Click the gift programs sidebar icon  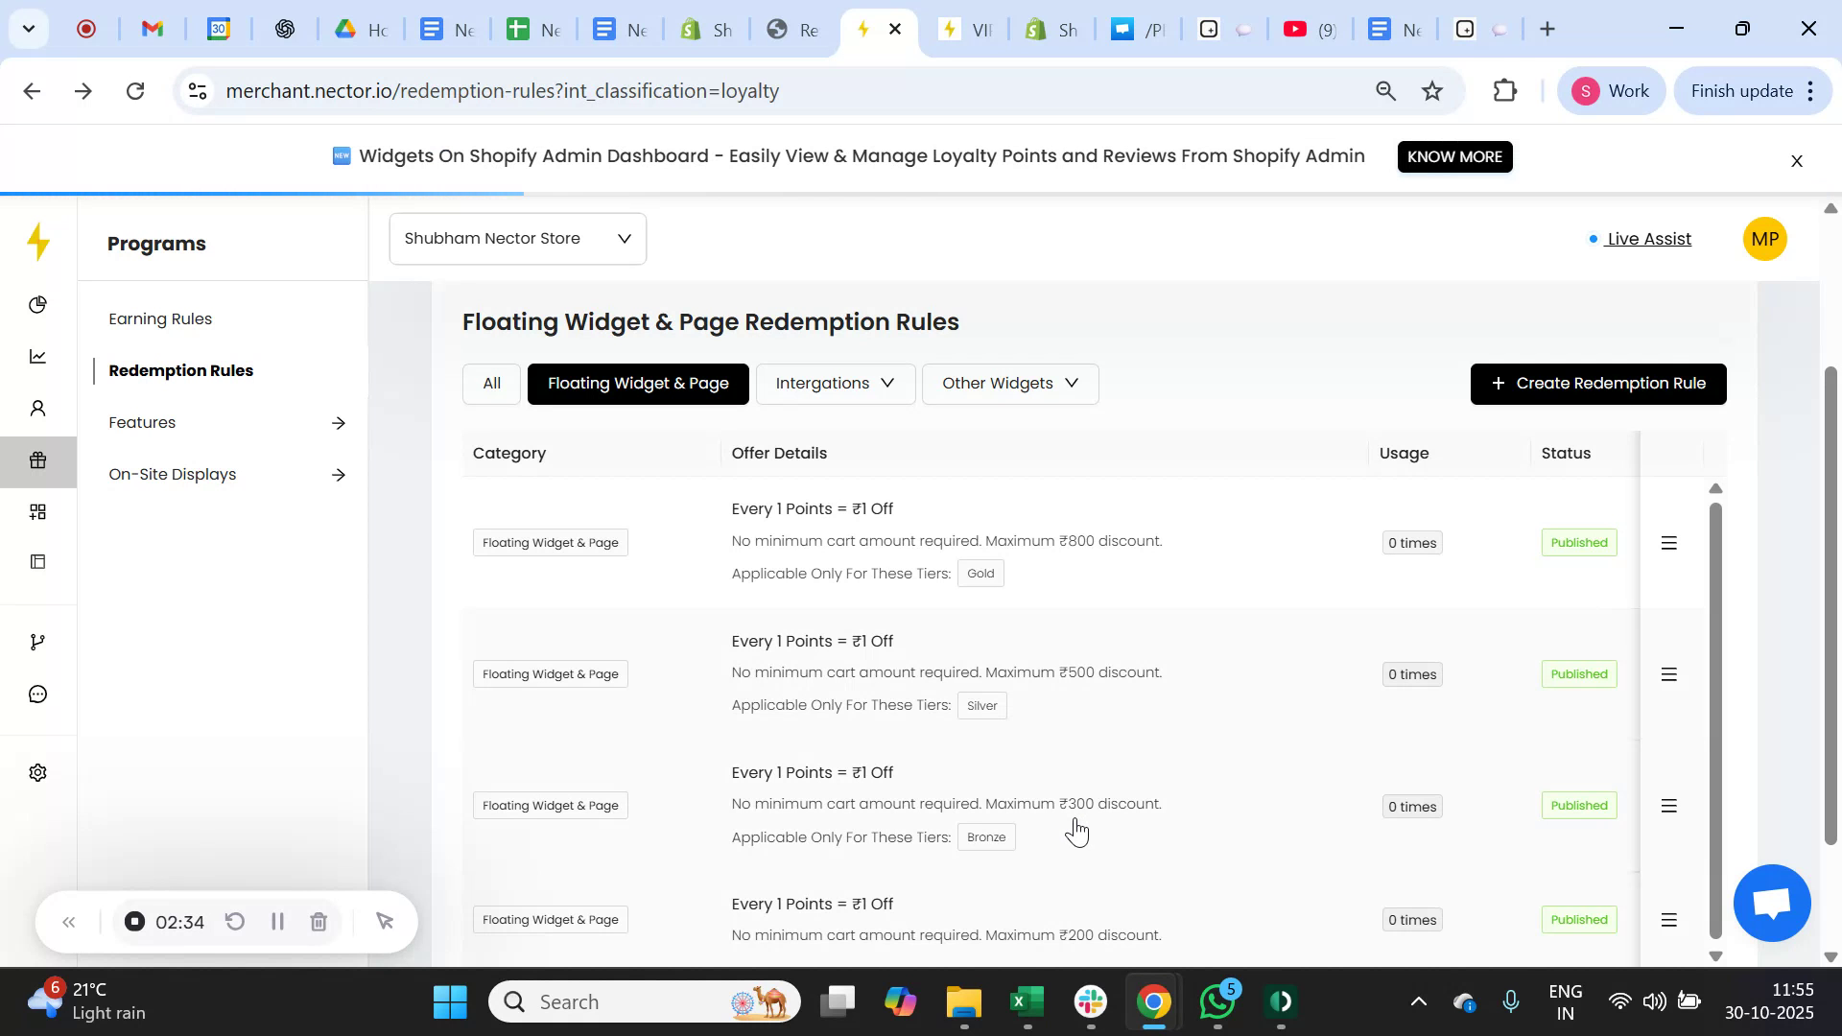click(x=37, y=460)
